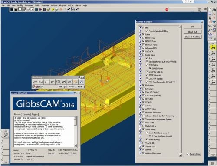The image size is (217, 166).
Task: Toggle the small checkbox left of Lathe label
Action: (143, 34)
